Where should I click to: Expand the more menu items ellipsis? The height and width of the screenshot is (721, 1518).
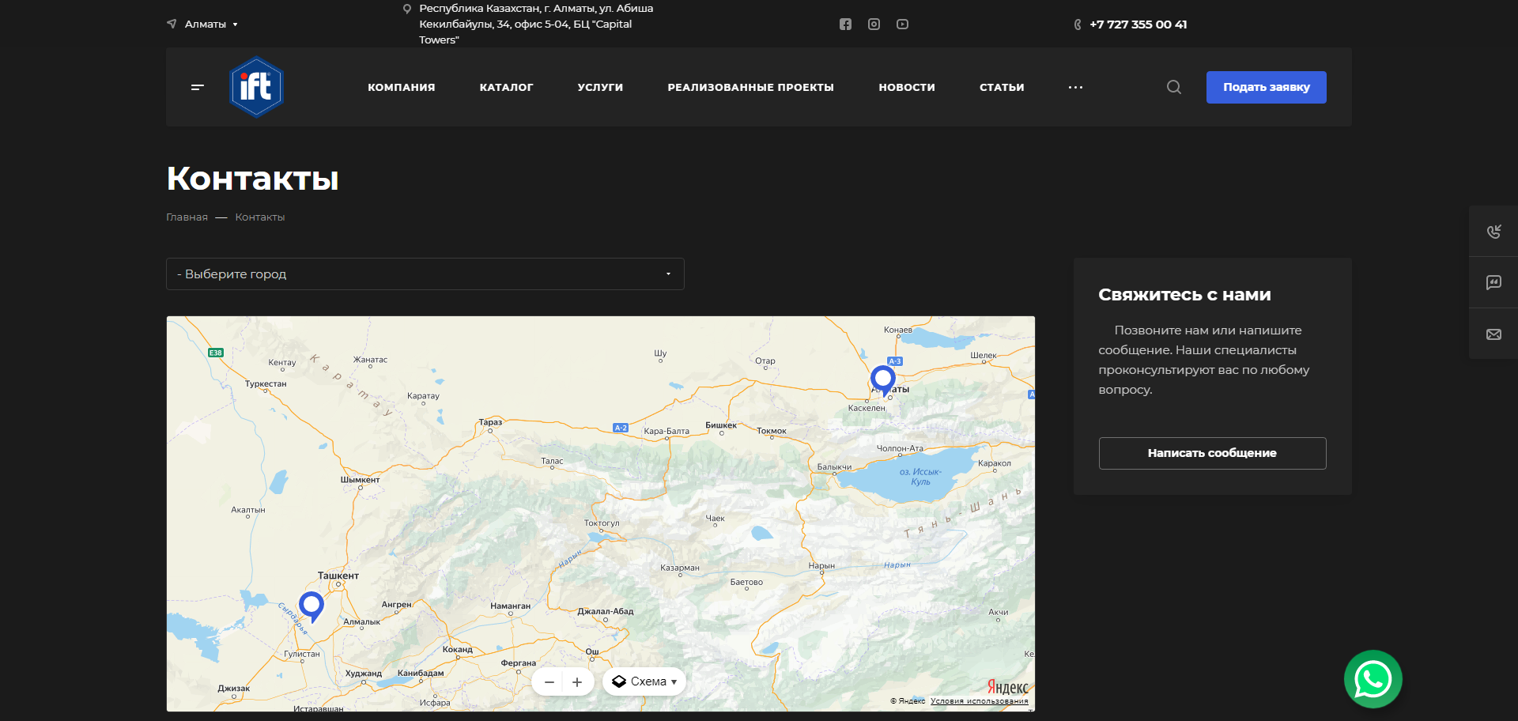coord(1075,87)
